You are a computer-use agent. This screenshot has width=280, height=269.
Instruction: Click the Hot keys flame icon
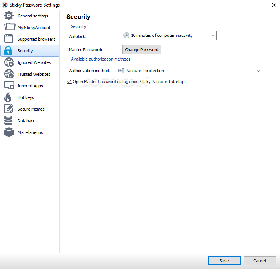pyautogui.click(x=8, y=97)
